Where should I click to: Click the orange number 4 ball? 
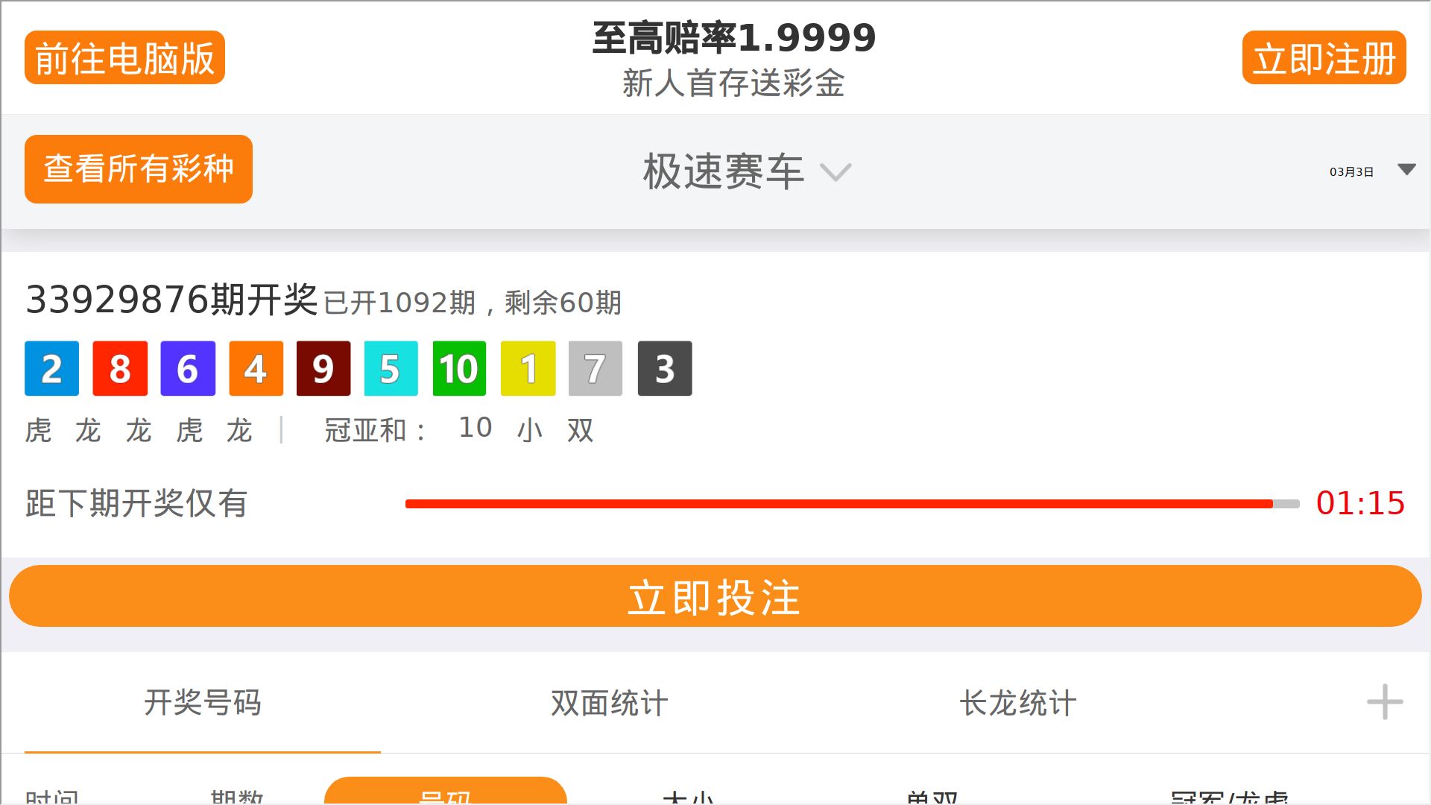[256, 368]
